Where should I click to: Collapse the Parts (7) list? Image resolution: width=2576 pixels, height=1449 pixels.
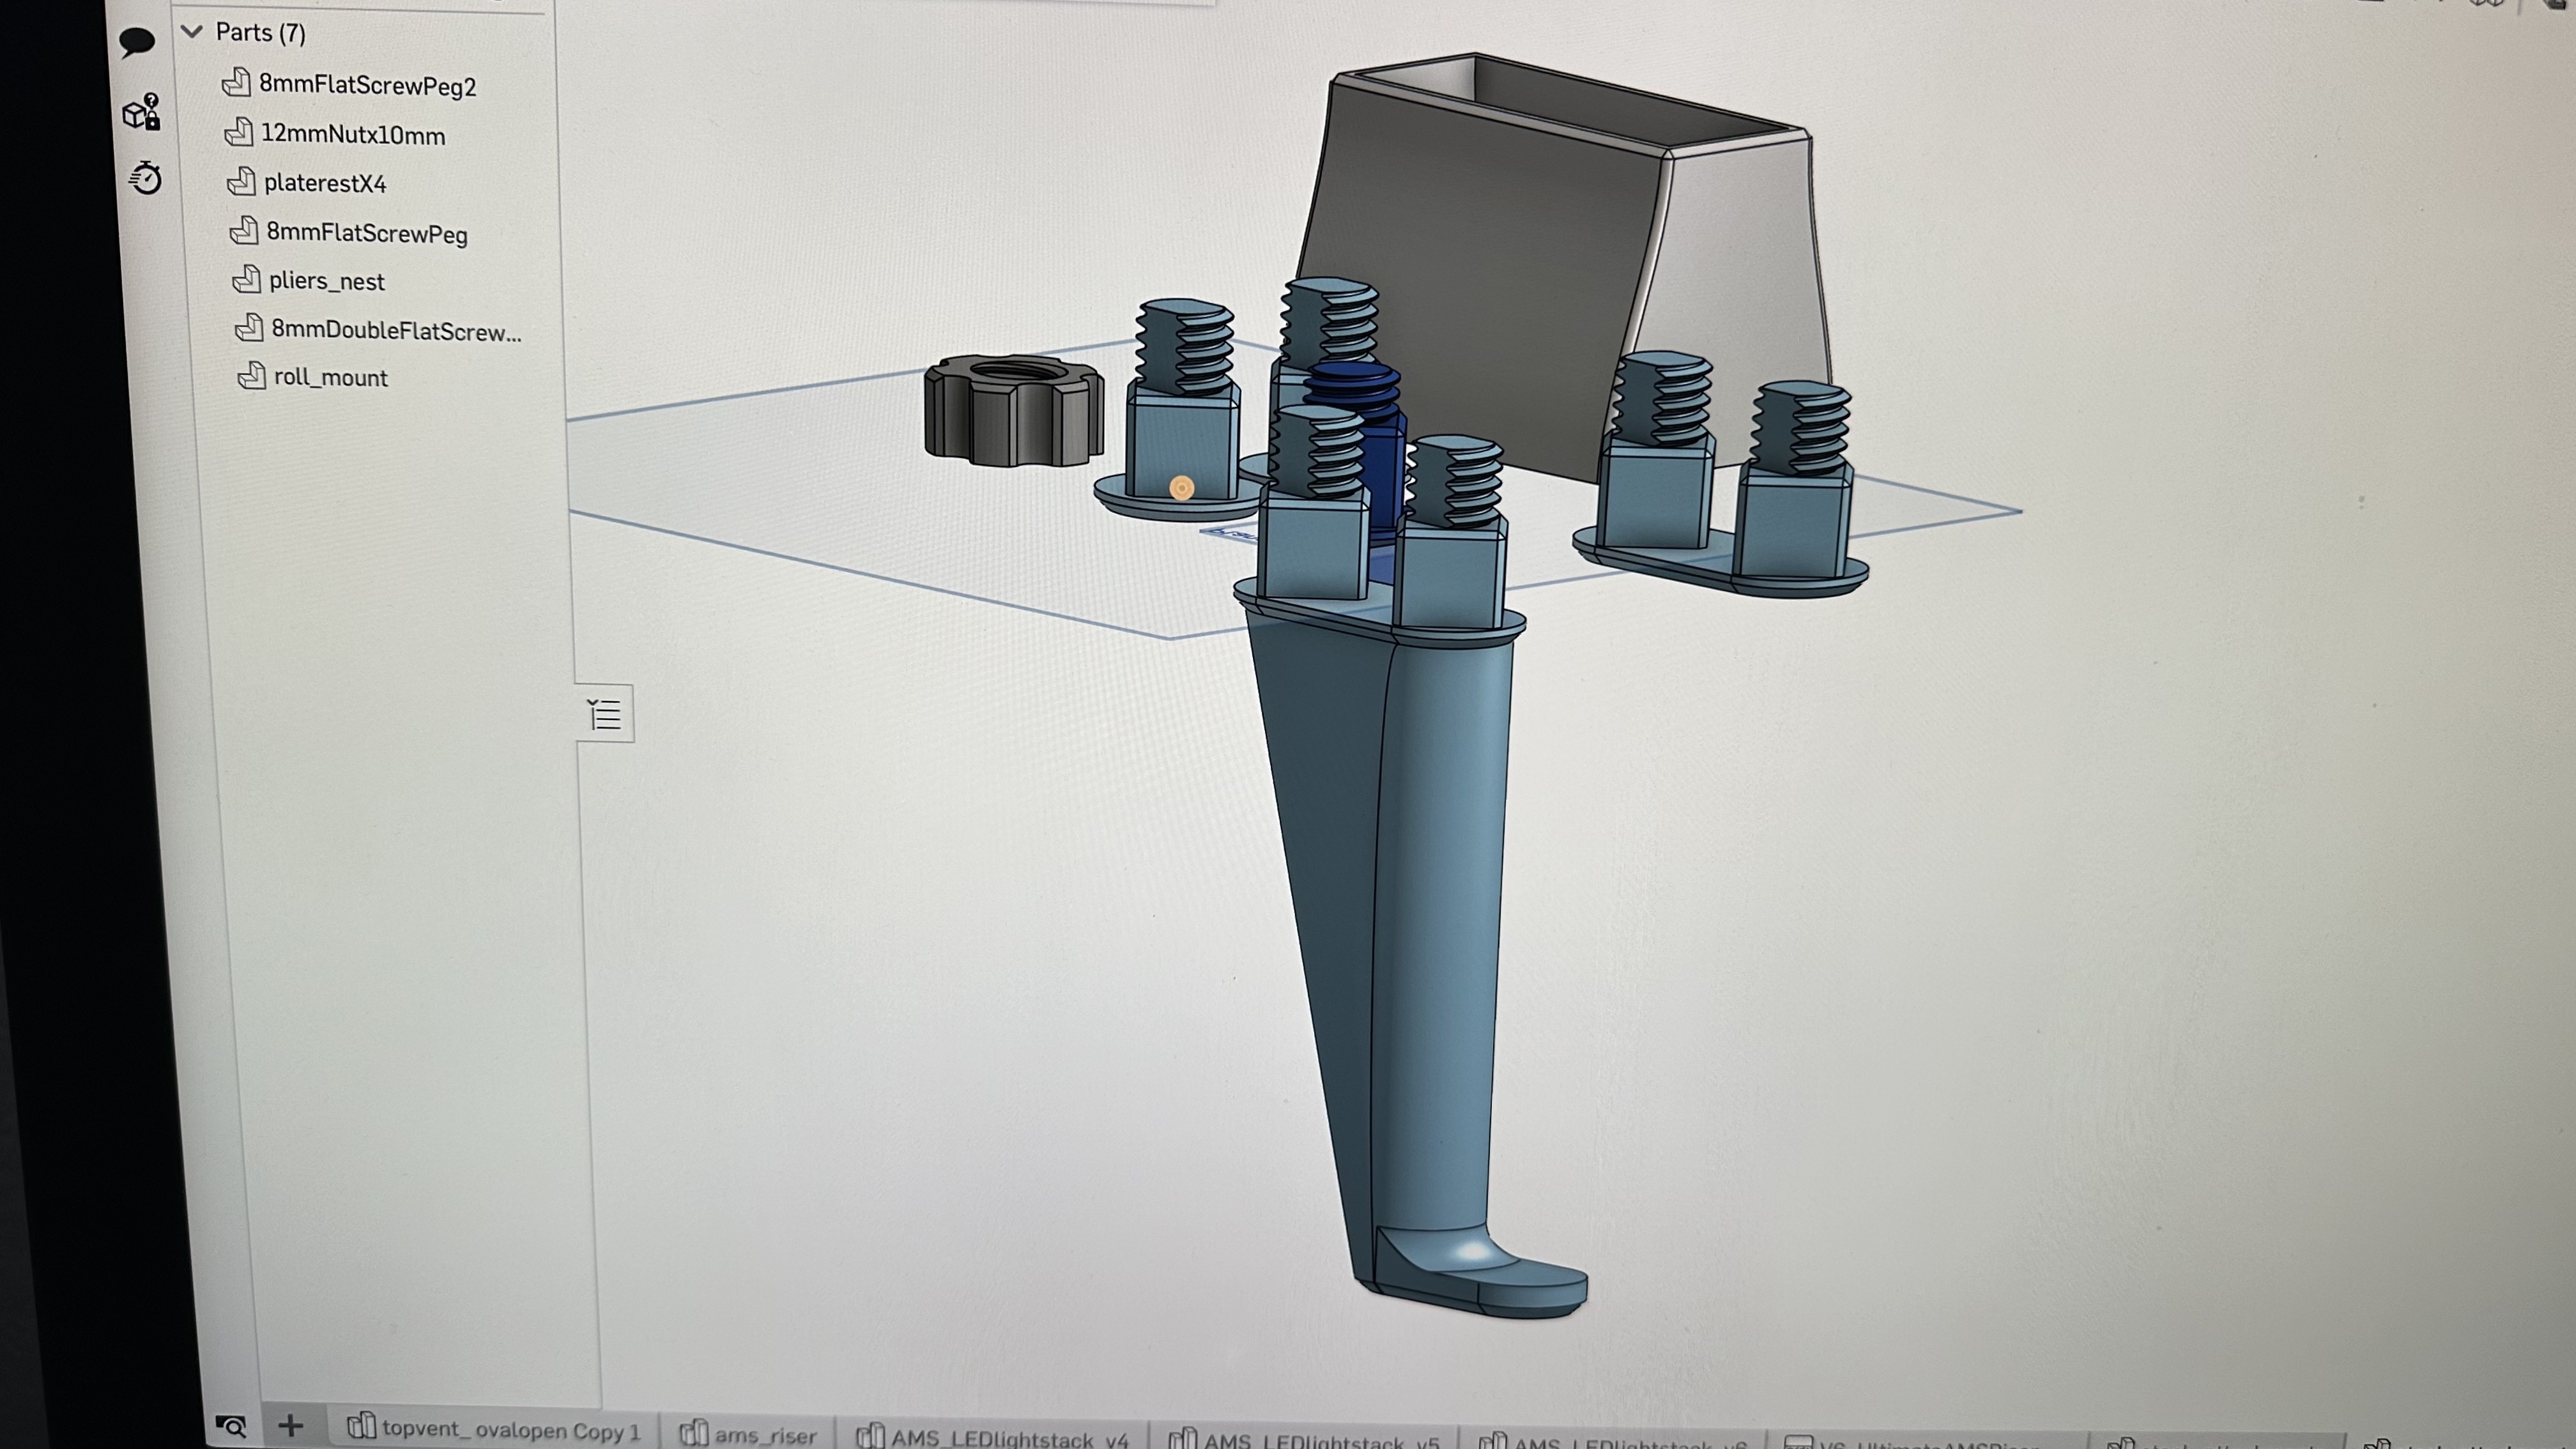tap(192, 32)
